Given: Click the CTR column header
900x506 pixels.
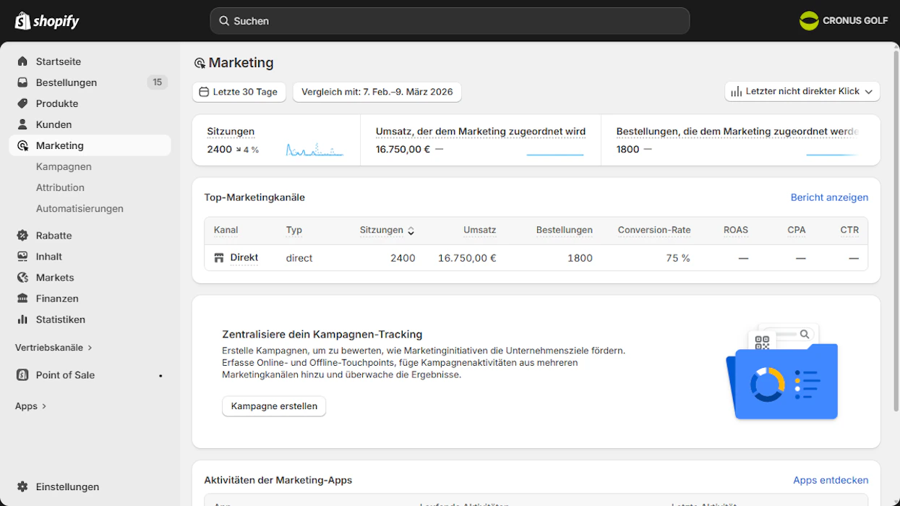Looking at the screenshot, I should [849, 230].
